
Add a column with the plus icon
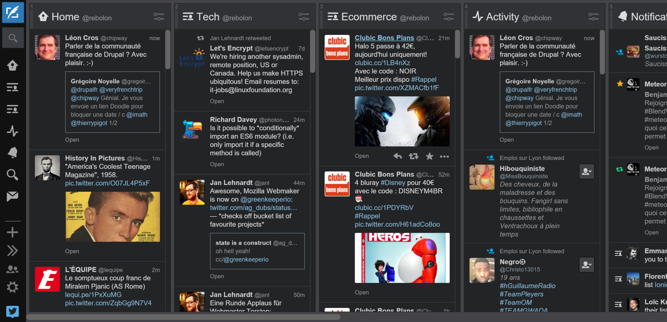click(x=13, y=232)
